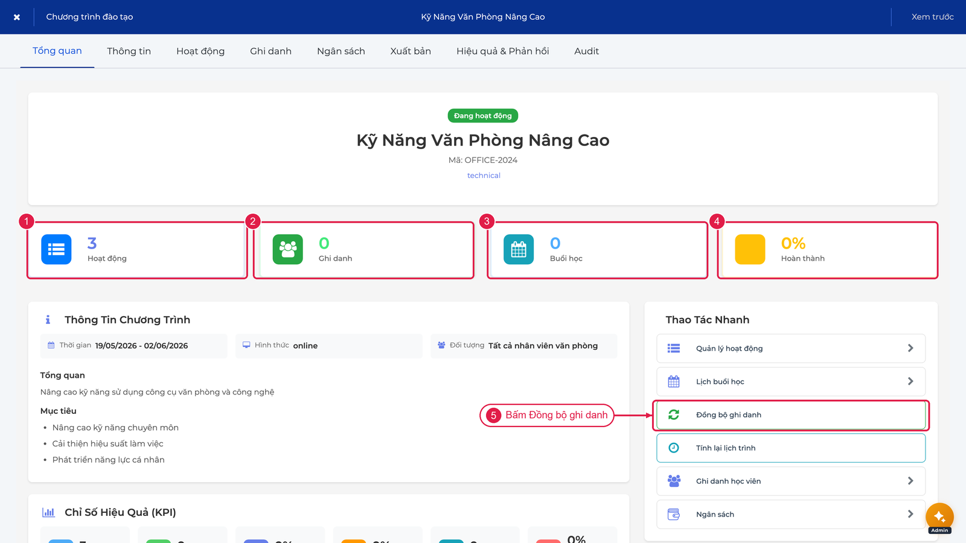Switch to the Tổng quan tab
The image size is (966, 543).
(x=57, y=51)
